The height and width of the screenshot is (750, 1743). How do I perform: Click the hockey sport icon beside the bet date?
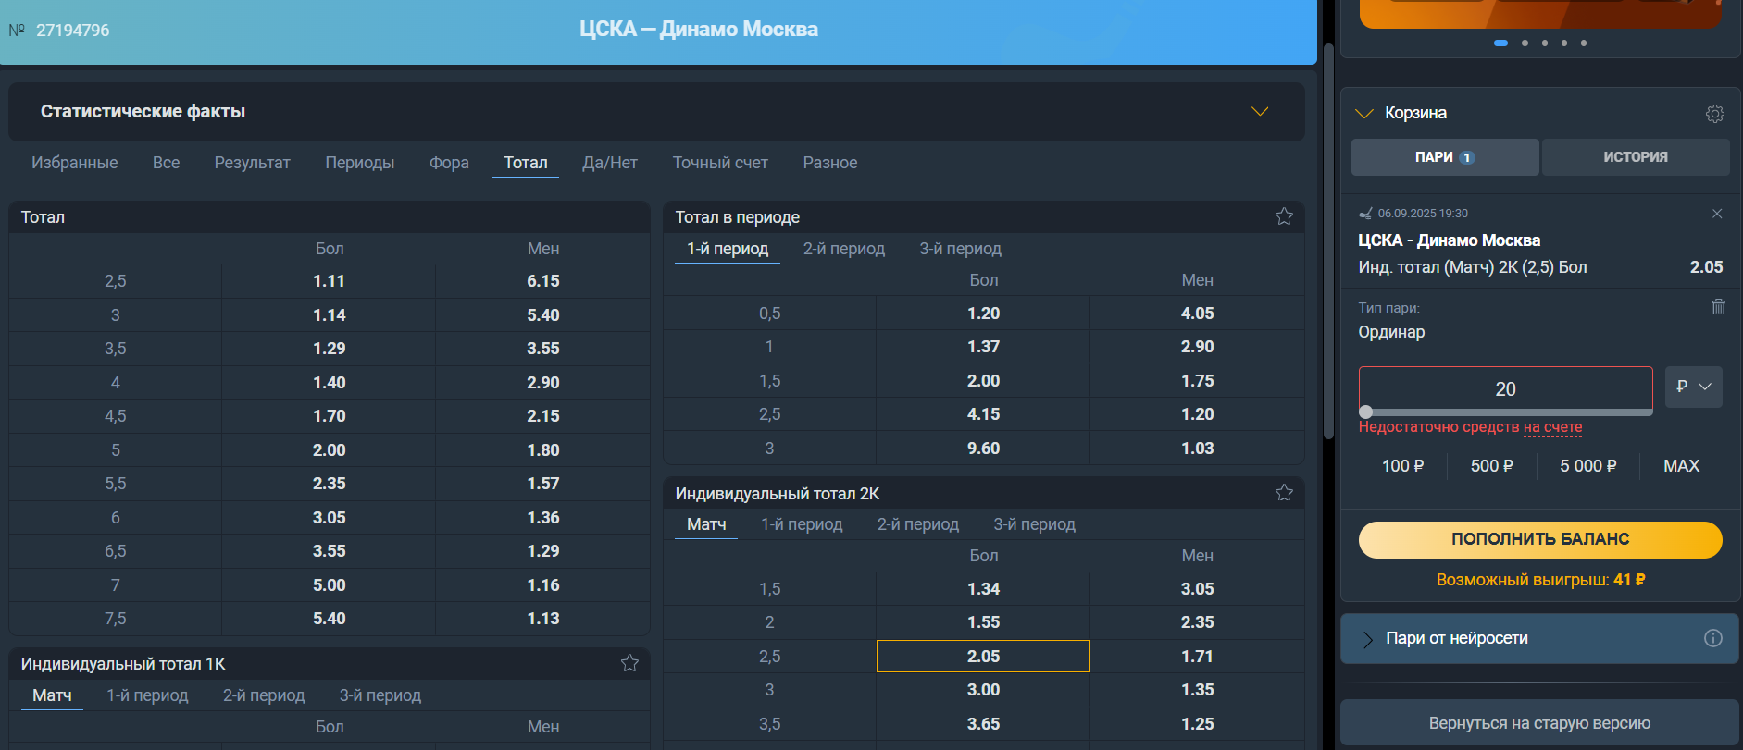click(x=1365, y=214)
